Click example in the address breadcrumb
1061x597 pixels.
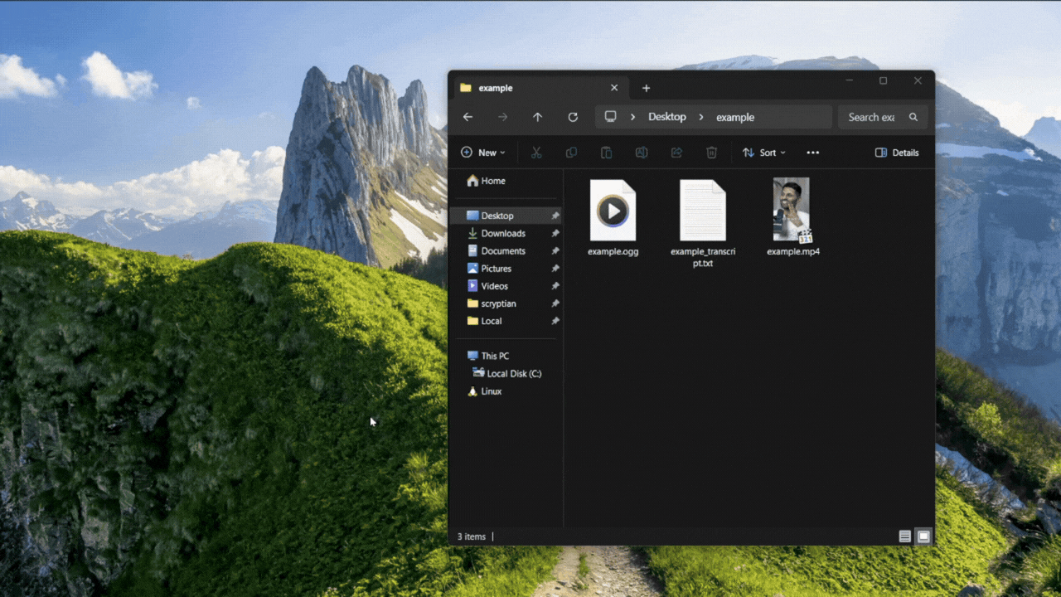[x=735, y=117]
